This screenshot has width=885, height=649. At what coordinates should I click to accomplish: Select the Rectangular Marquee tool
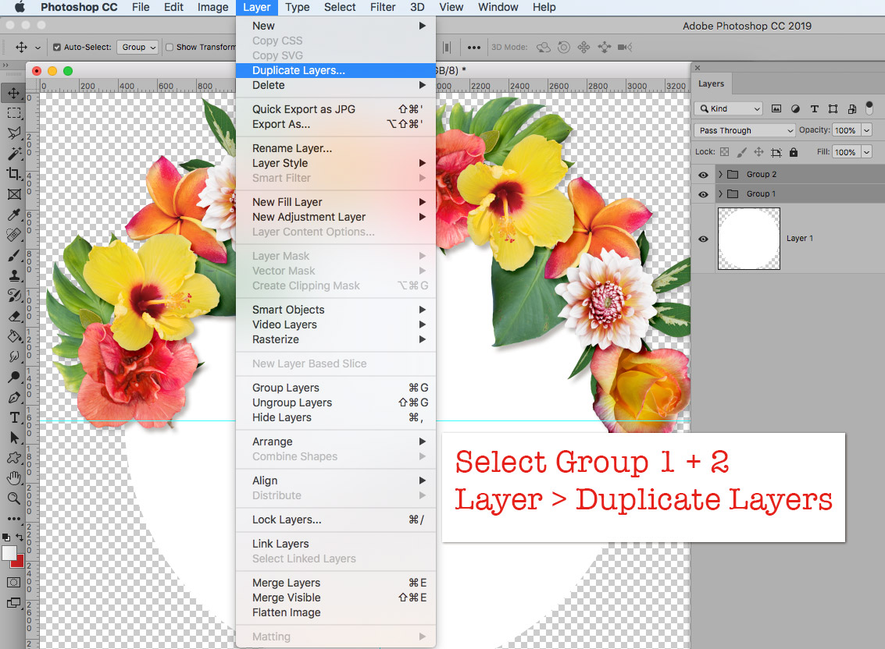tap(13, 113)
